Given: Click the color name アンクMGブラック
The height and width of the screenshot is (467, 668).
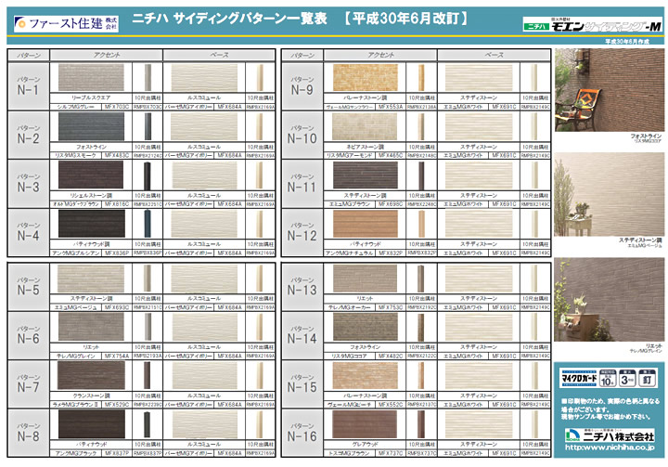Looking at the screenshot, I should coord(75,453).
